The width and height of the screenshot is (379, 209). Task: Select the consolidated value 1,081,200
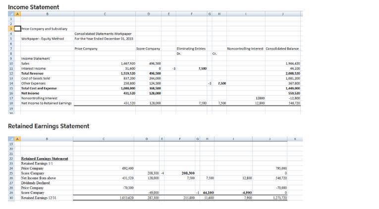(x=292, y=79)
